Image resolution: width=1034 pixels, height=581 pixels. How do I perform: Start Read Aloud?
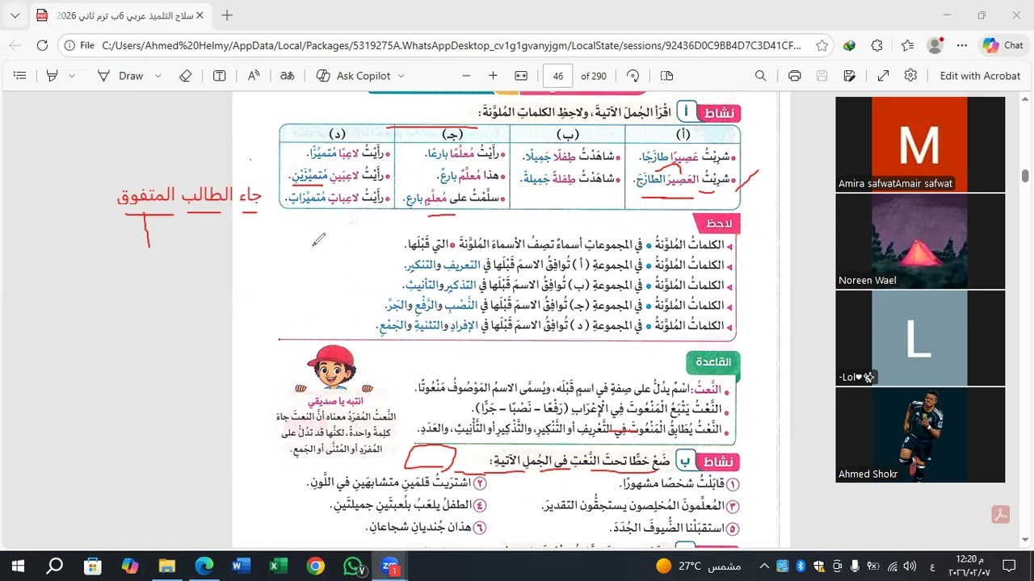(254, 76)
